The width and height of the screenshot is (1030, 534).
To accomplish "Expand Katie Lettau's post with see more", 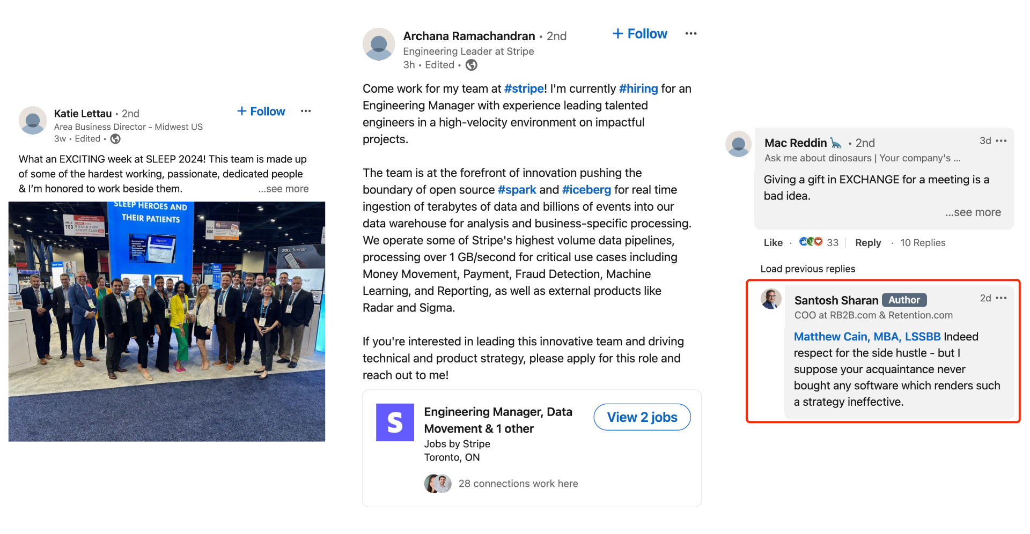I will (283, 189).
